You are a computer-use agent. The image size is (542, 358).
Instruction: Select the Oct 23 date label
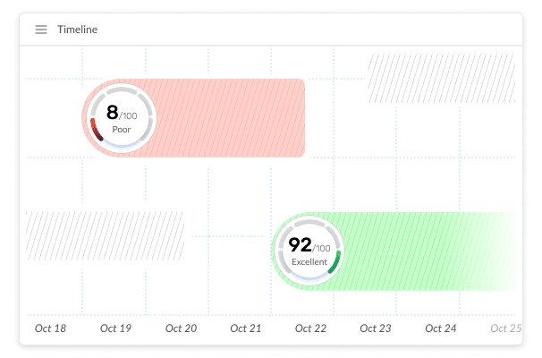[x=376, y=328]
